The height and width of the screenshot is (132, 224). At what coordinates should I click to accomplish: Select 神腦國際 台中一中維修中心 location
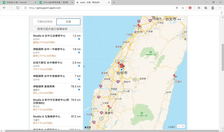coord(57,53)
